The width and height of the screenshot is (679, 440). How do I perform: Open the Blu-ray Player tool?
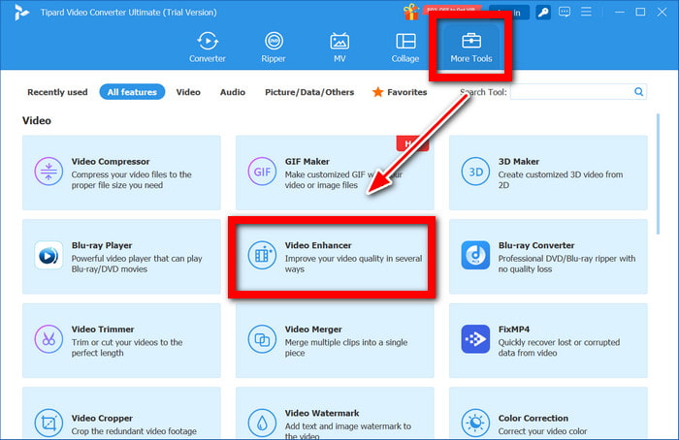pyautogui.click(x=121, y=256)
